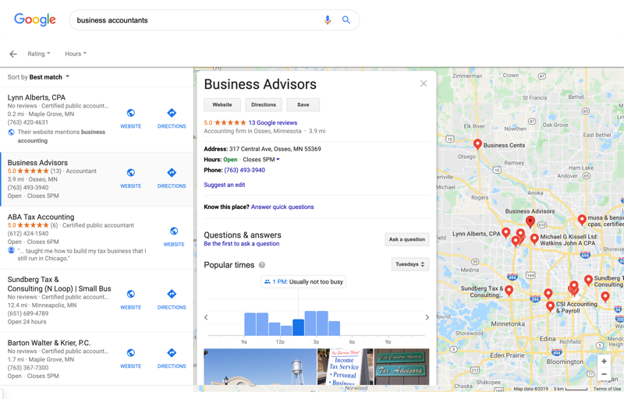The height and width of the screenshot is (399, 624).
Task: Click the Business Advisors heading in panel
Action: [x=261, y=84]
